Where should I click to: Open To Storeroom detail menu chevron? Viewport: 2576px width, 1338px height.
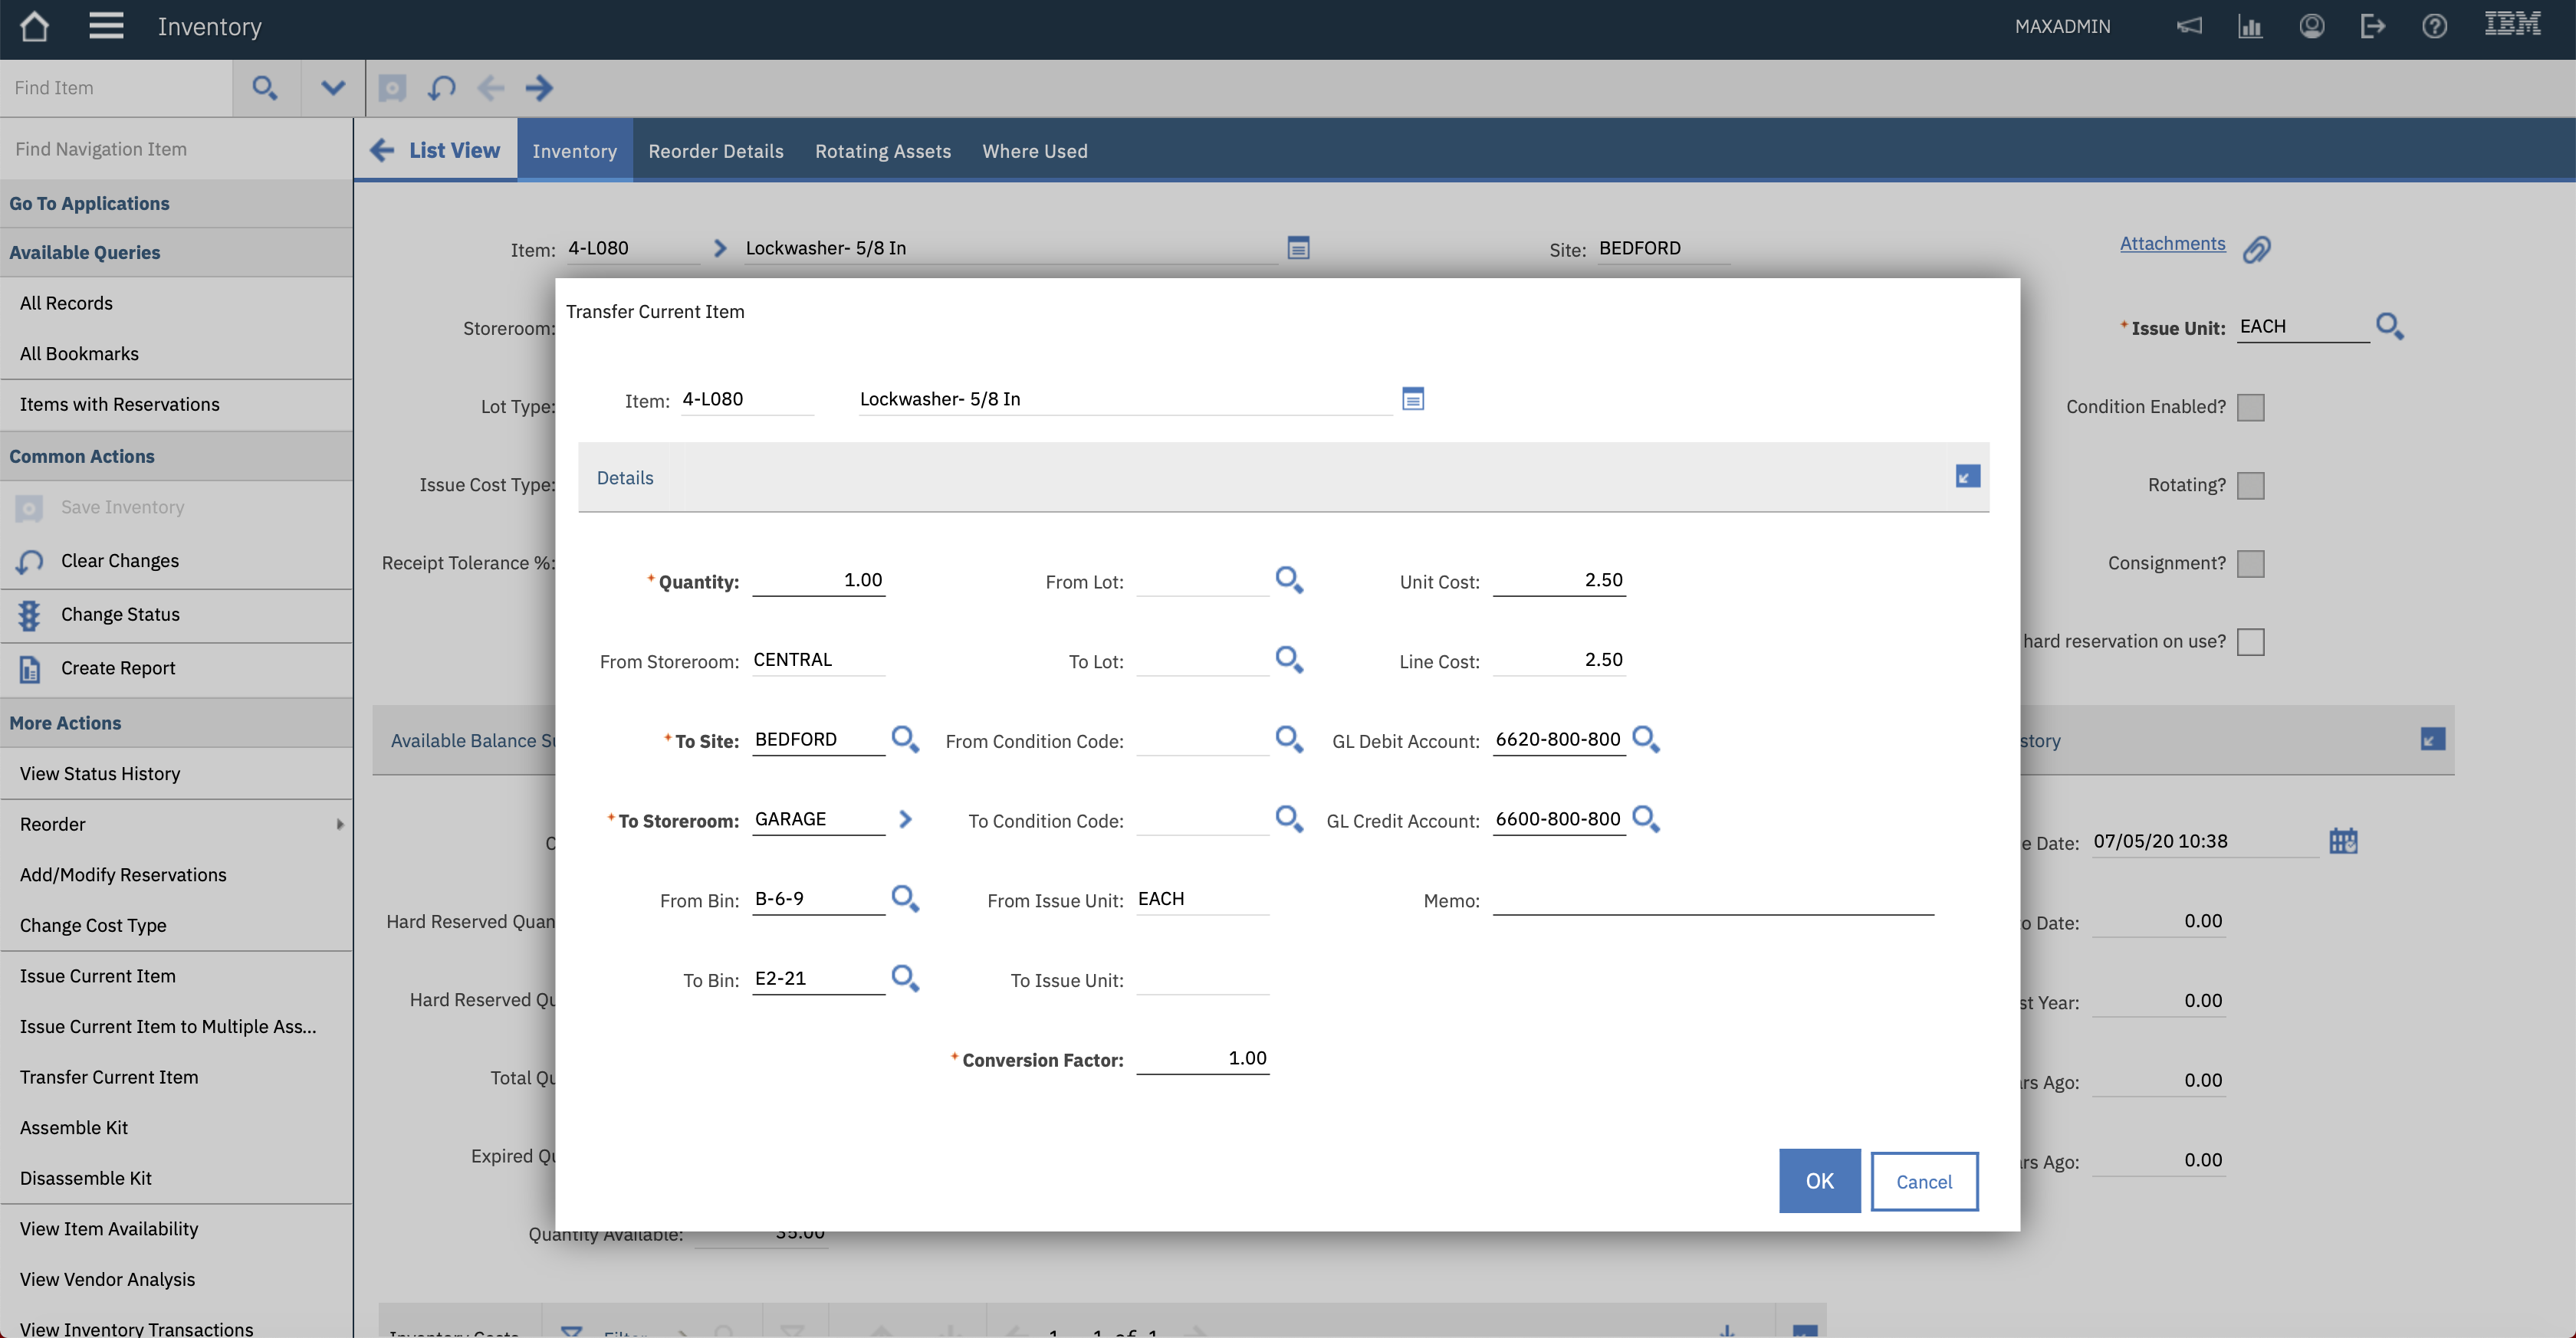tap(905, 819)
